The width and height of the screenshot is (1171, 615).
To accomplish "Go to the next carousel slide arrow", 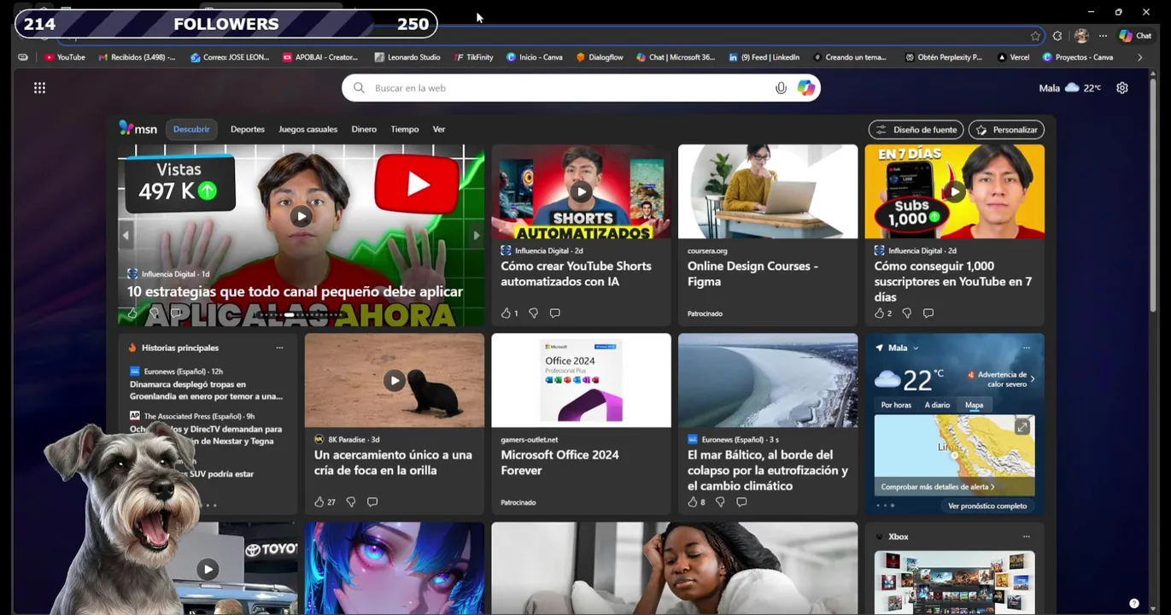I will [476, 236].
